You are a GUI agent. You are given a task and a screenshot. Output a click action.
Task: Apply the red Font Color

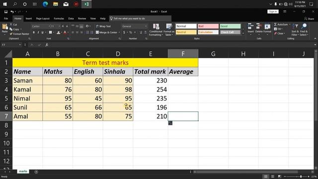coord(65,32)
